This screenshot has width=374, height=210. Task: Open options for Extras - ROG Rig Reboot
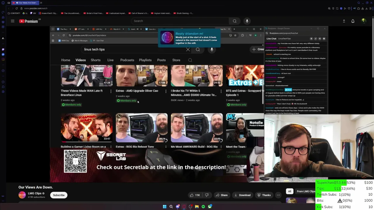(166, 147)
